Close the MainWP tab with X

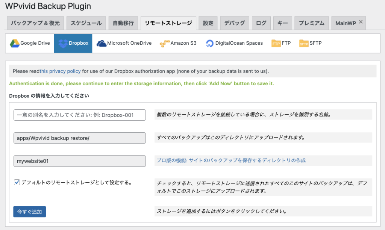(361, 22)
